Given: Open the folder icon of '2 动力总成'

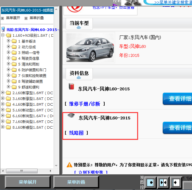Looking at the screenshot, I should pos(14,47).
